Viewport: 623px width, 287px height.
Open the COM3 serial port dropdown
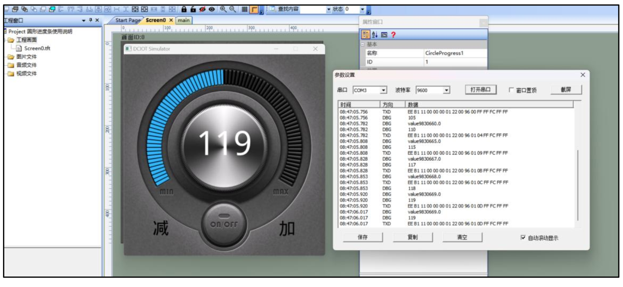[x=384, y=90]
